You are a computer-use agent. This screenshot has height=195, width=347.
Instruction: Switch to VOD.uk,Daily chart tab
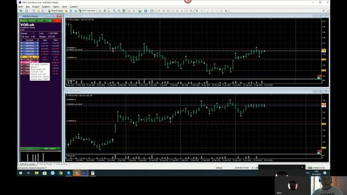click(62, 164)
